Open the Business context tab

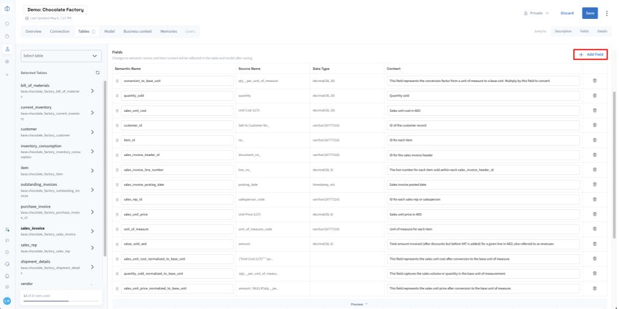point(138,32)
